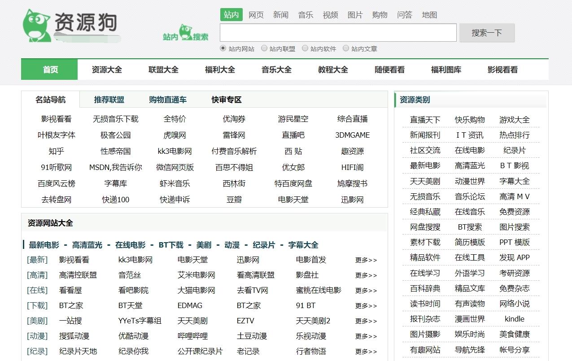Screen dimensions: 572x361
Task: Switch to the 推荐联盟 tab
Action: click(109, 100)
